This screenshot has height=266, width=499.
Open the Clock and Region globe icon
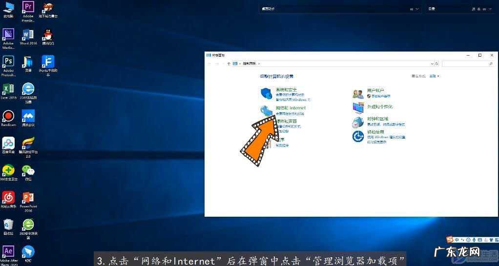(x=358, y=122)
